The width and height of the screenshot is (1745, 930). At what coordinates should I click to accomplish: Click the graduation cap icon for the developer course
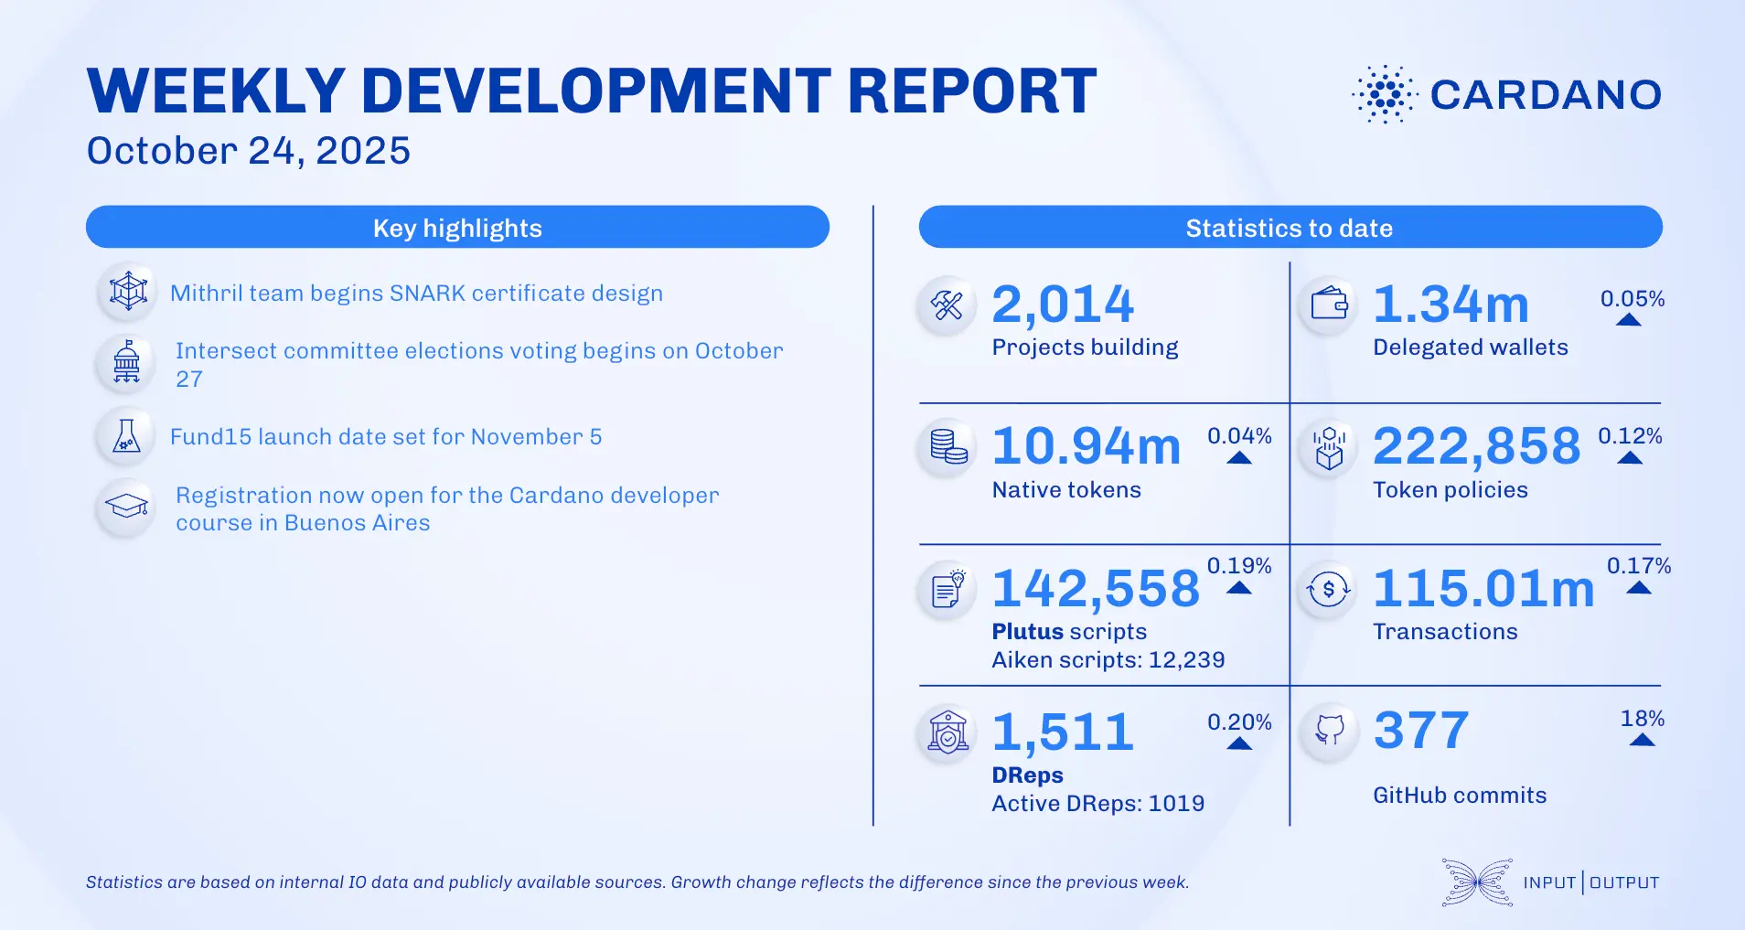coord(126,507)
